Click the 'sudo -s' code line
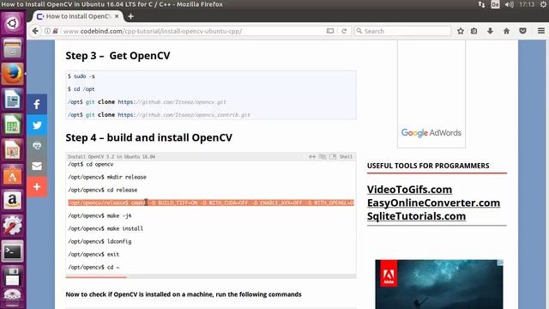Screen dimensions: 549x309 [x=81, y=76]
